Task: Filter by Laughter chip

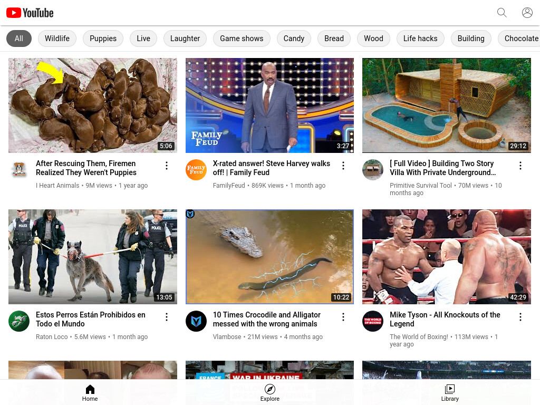Action: (185, 38)
